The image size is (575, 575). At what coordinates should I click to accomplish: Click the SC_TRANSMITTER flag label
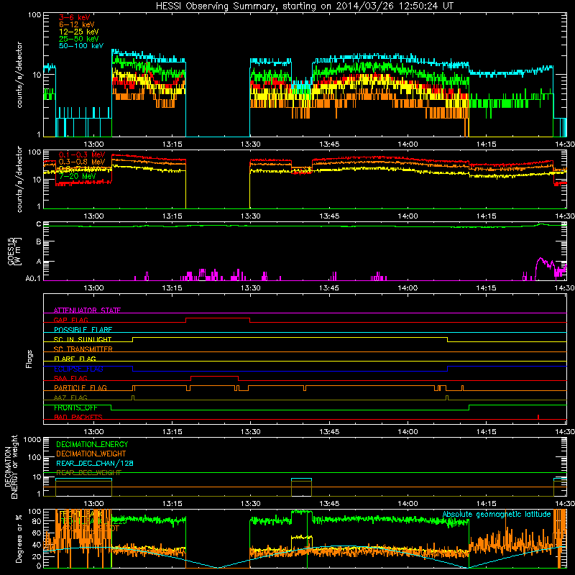(83, 349)
